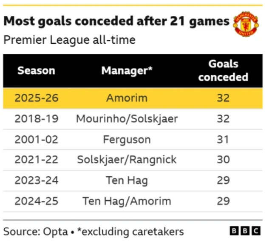272x244 pixels.
Task: Select the Amorim manager cell
Action: click(127, 98)
